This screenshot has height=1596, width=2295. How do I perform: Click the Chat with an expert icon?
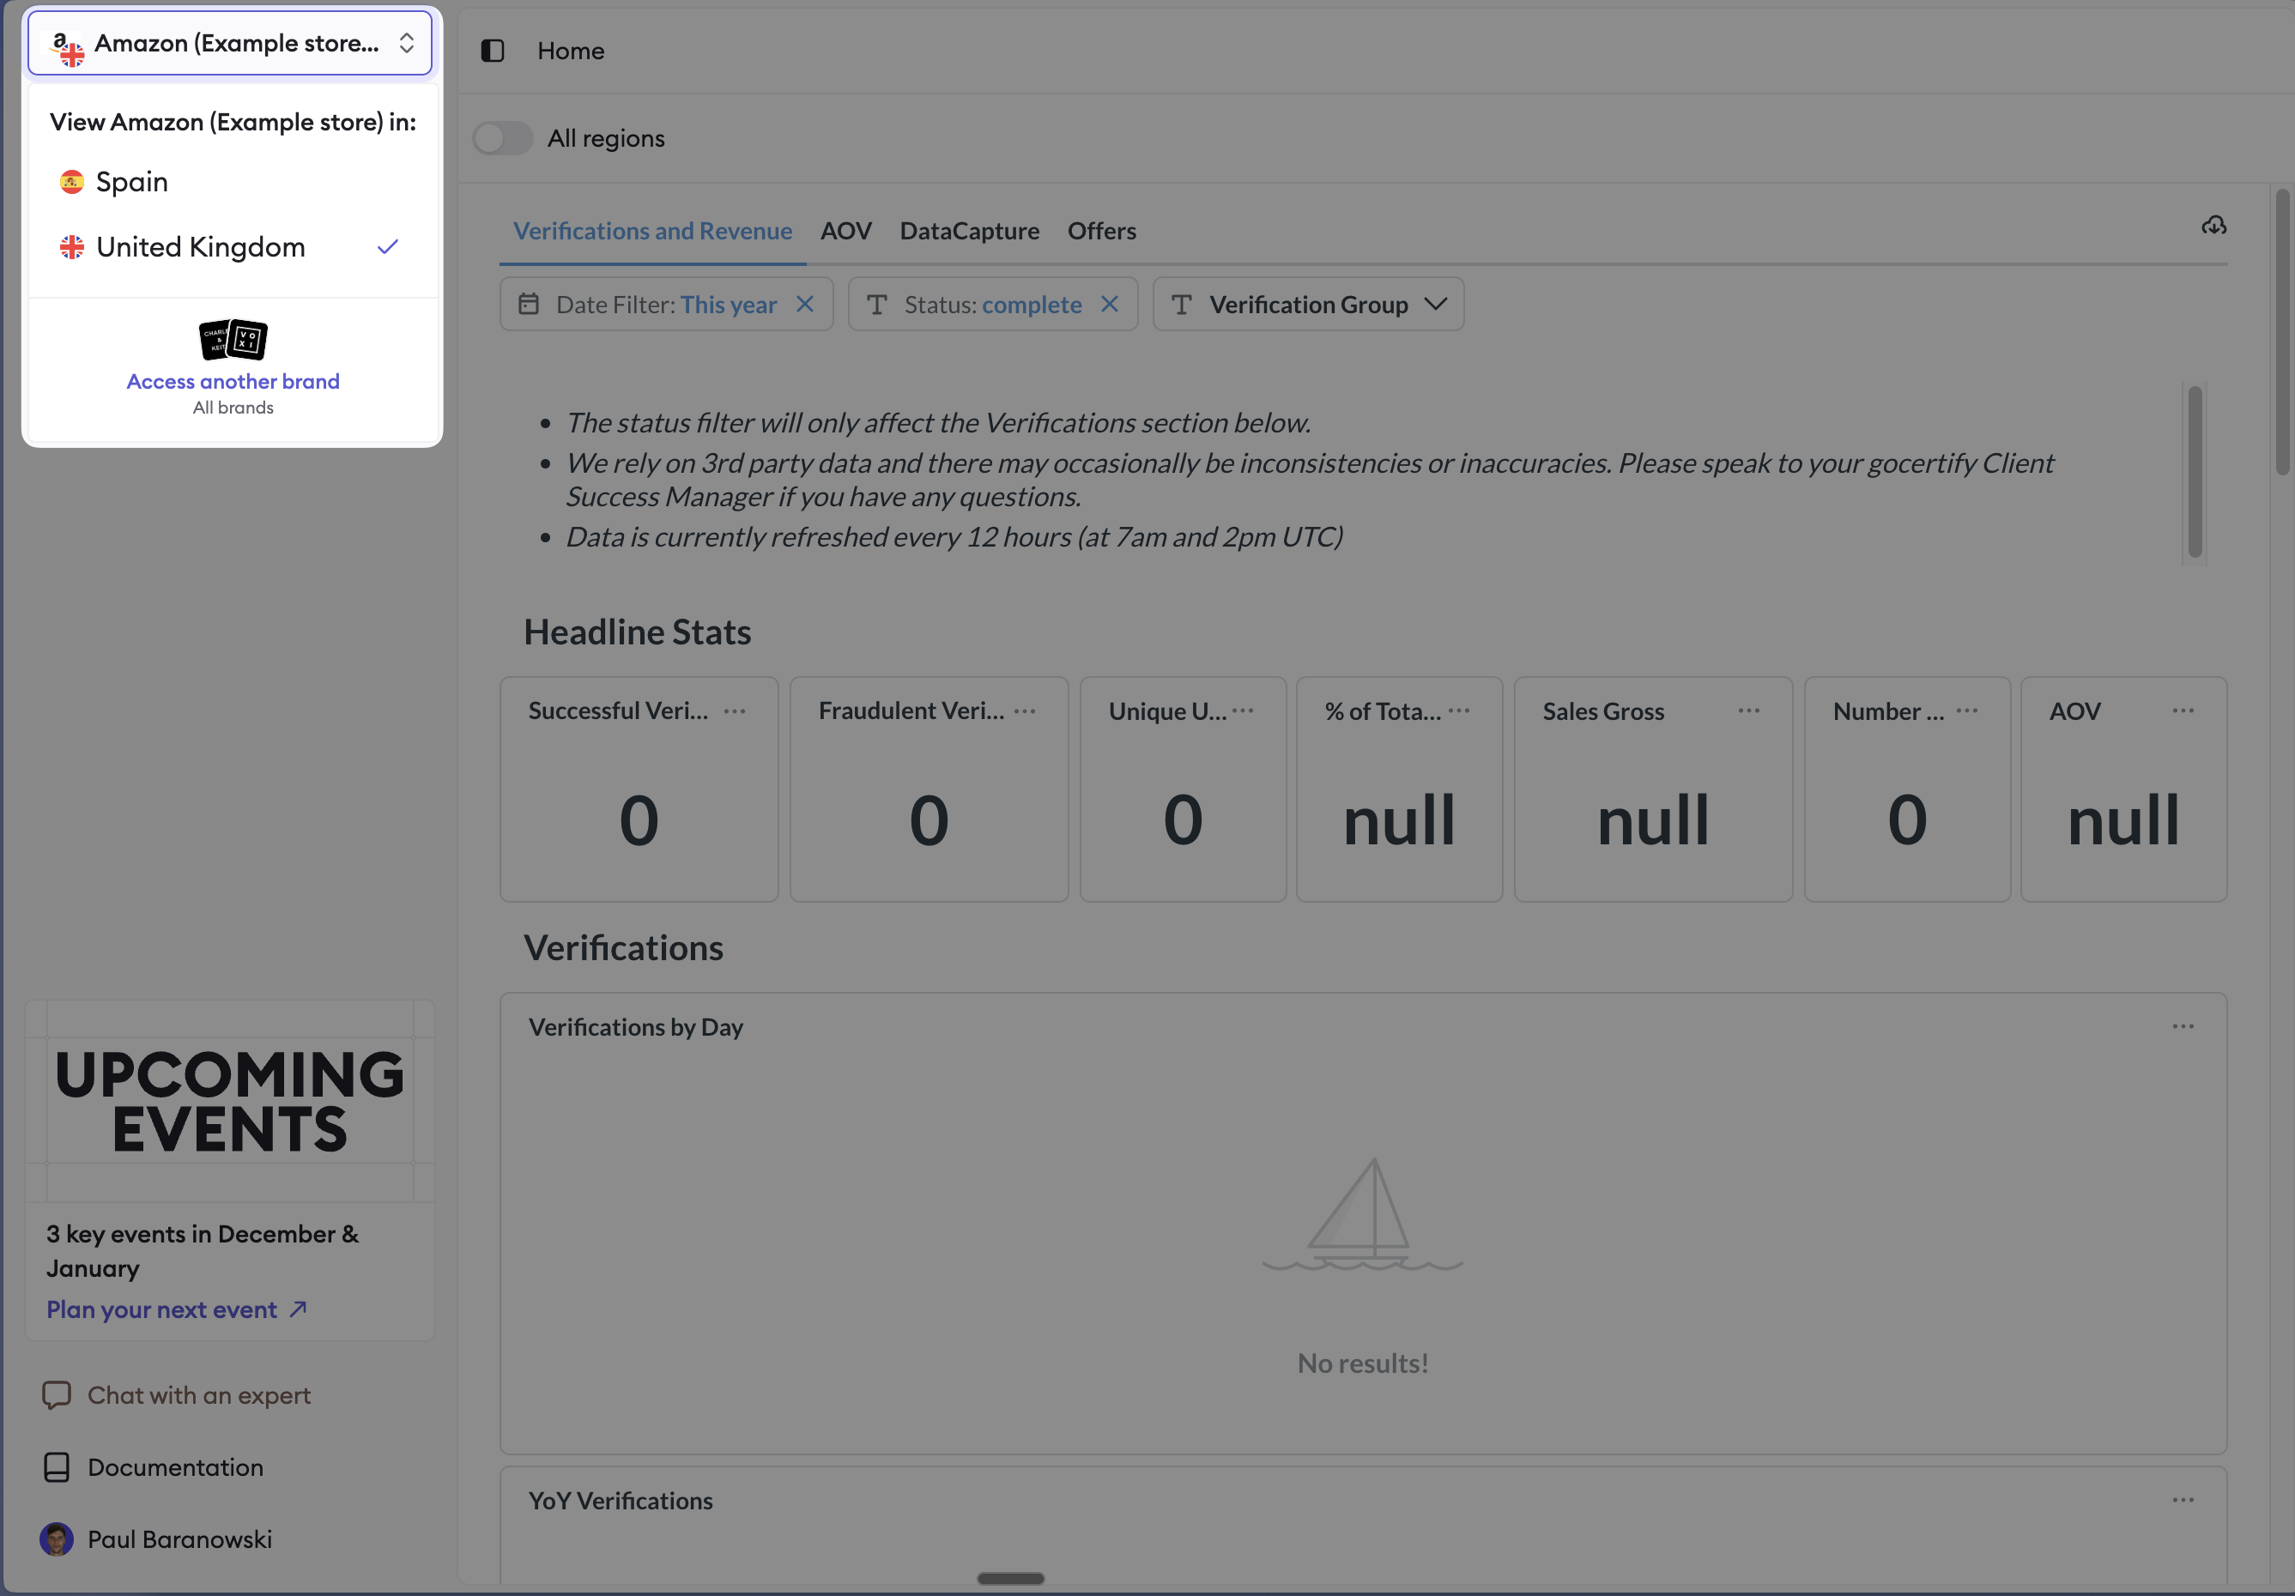57,1395
